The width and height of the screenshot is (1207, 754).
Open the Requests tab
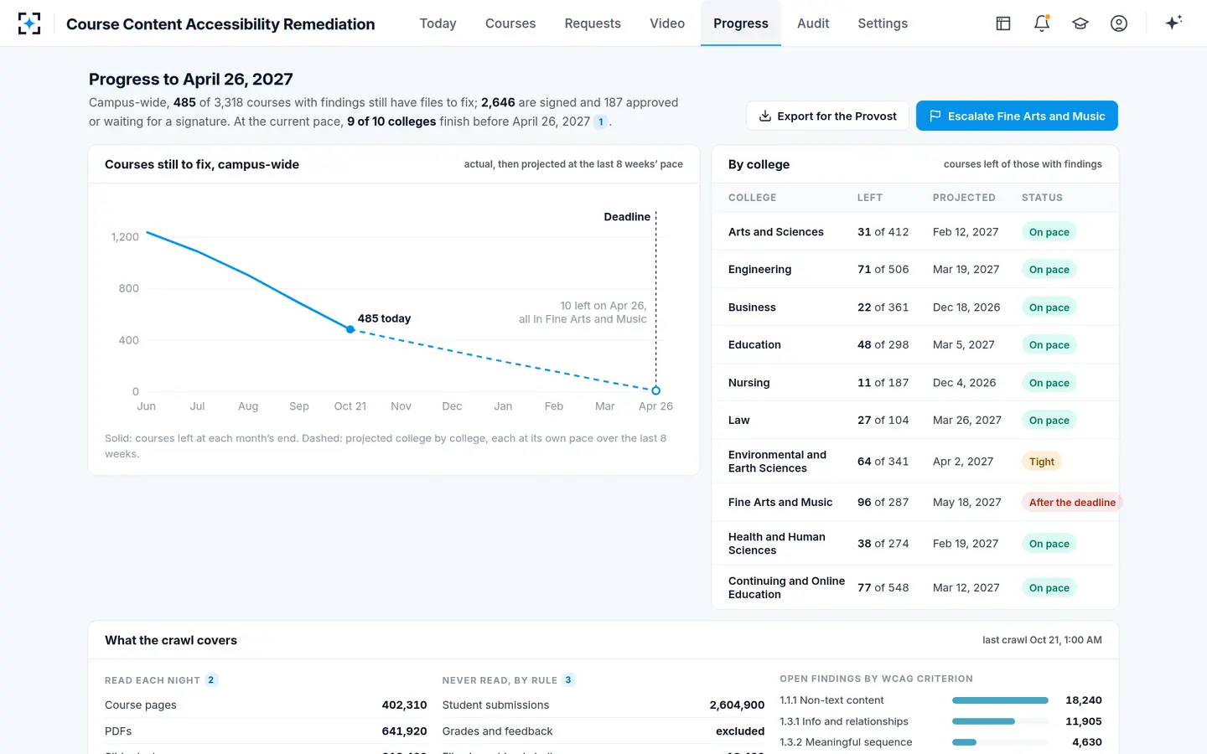pyautogui.click(x=593, y=23)
